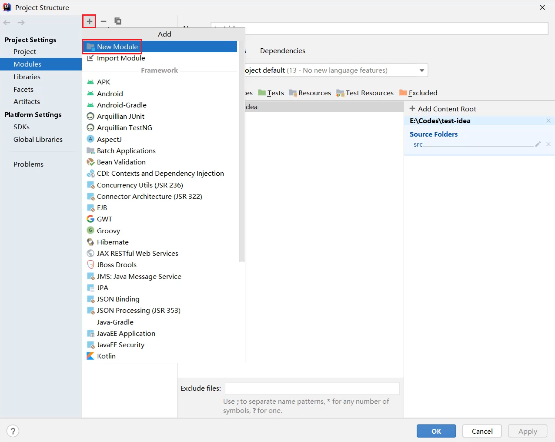Click the Exclude files input field

click(311, 388)
